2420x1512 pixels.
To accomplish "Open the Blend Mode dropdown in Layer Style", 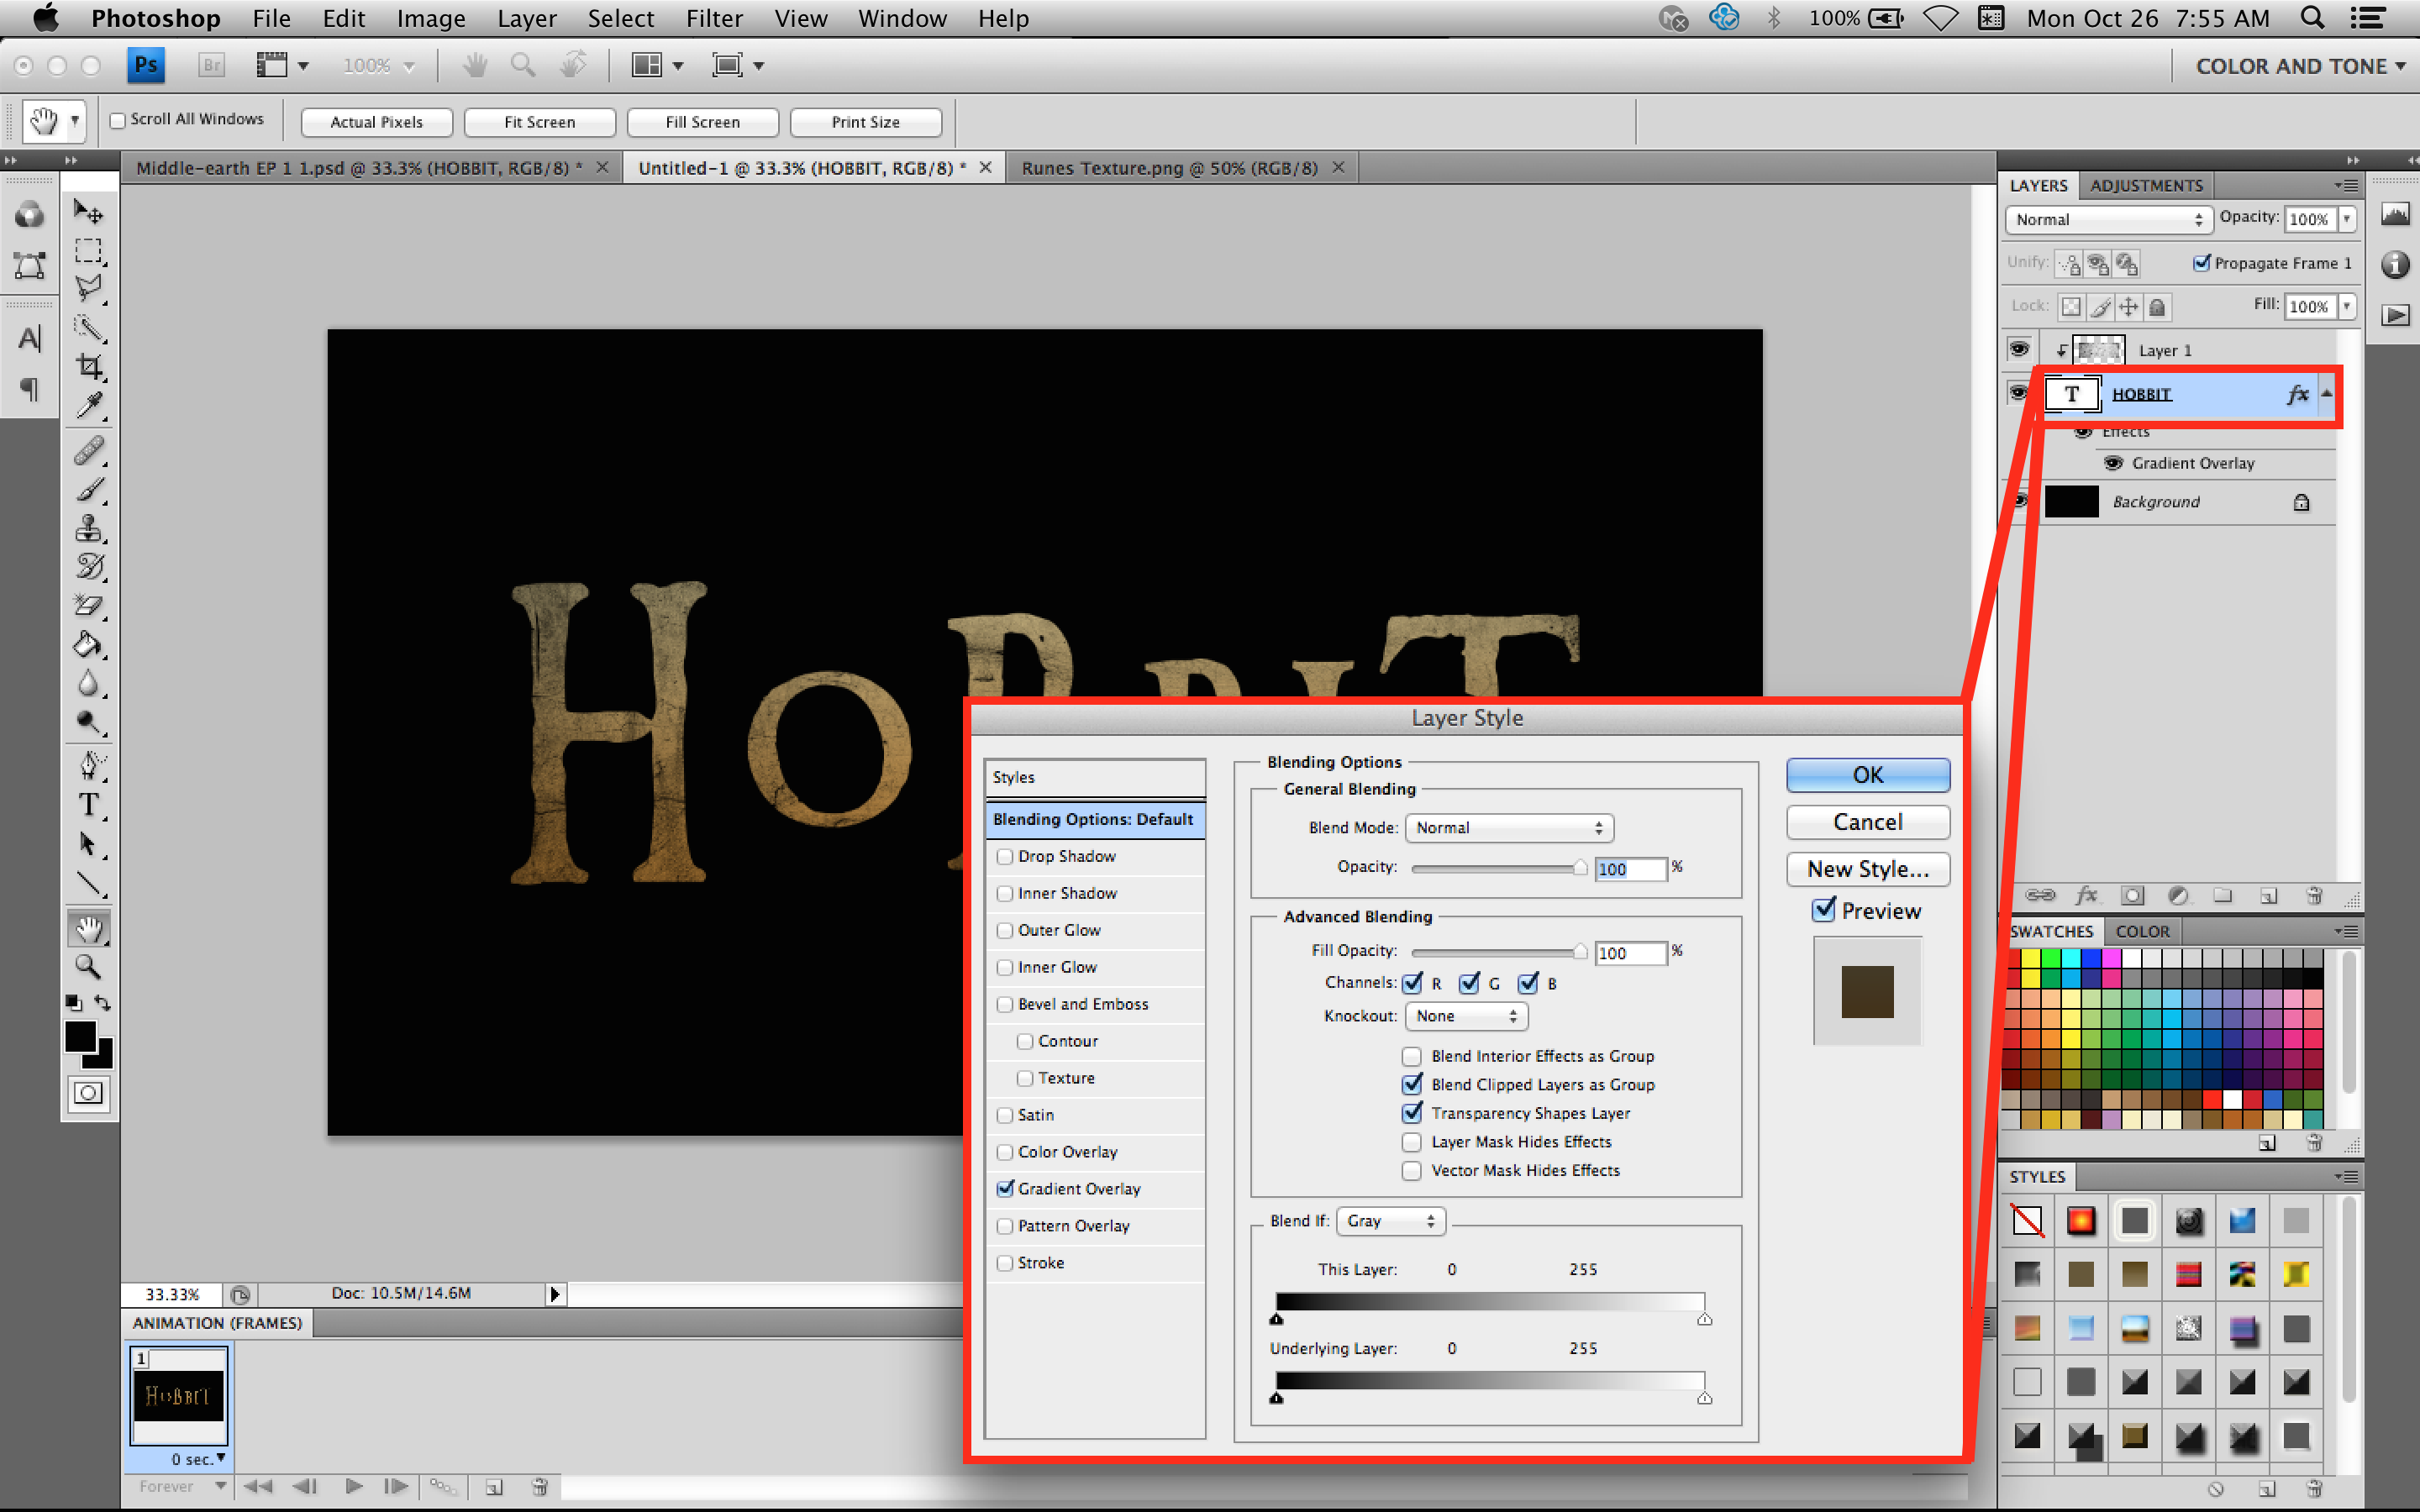I will [1509, 828].
